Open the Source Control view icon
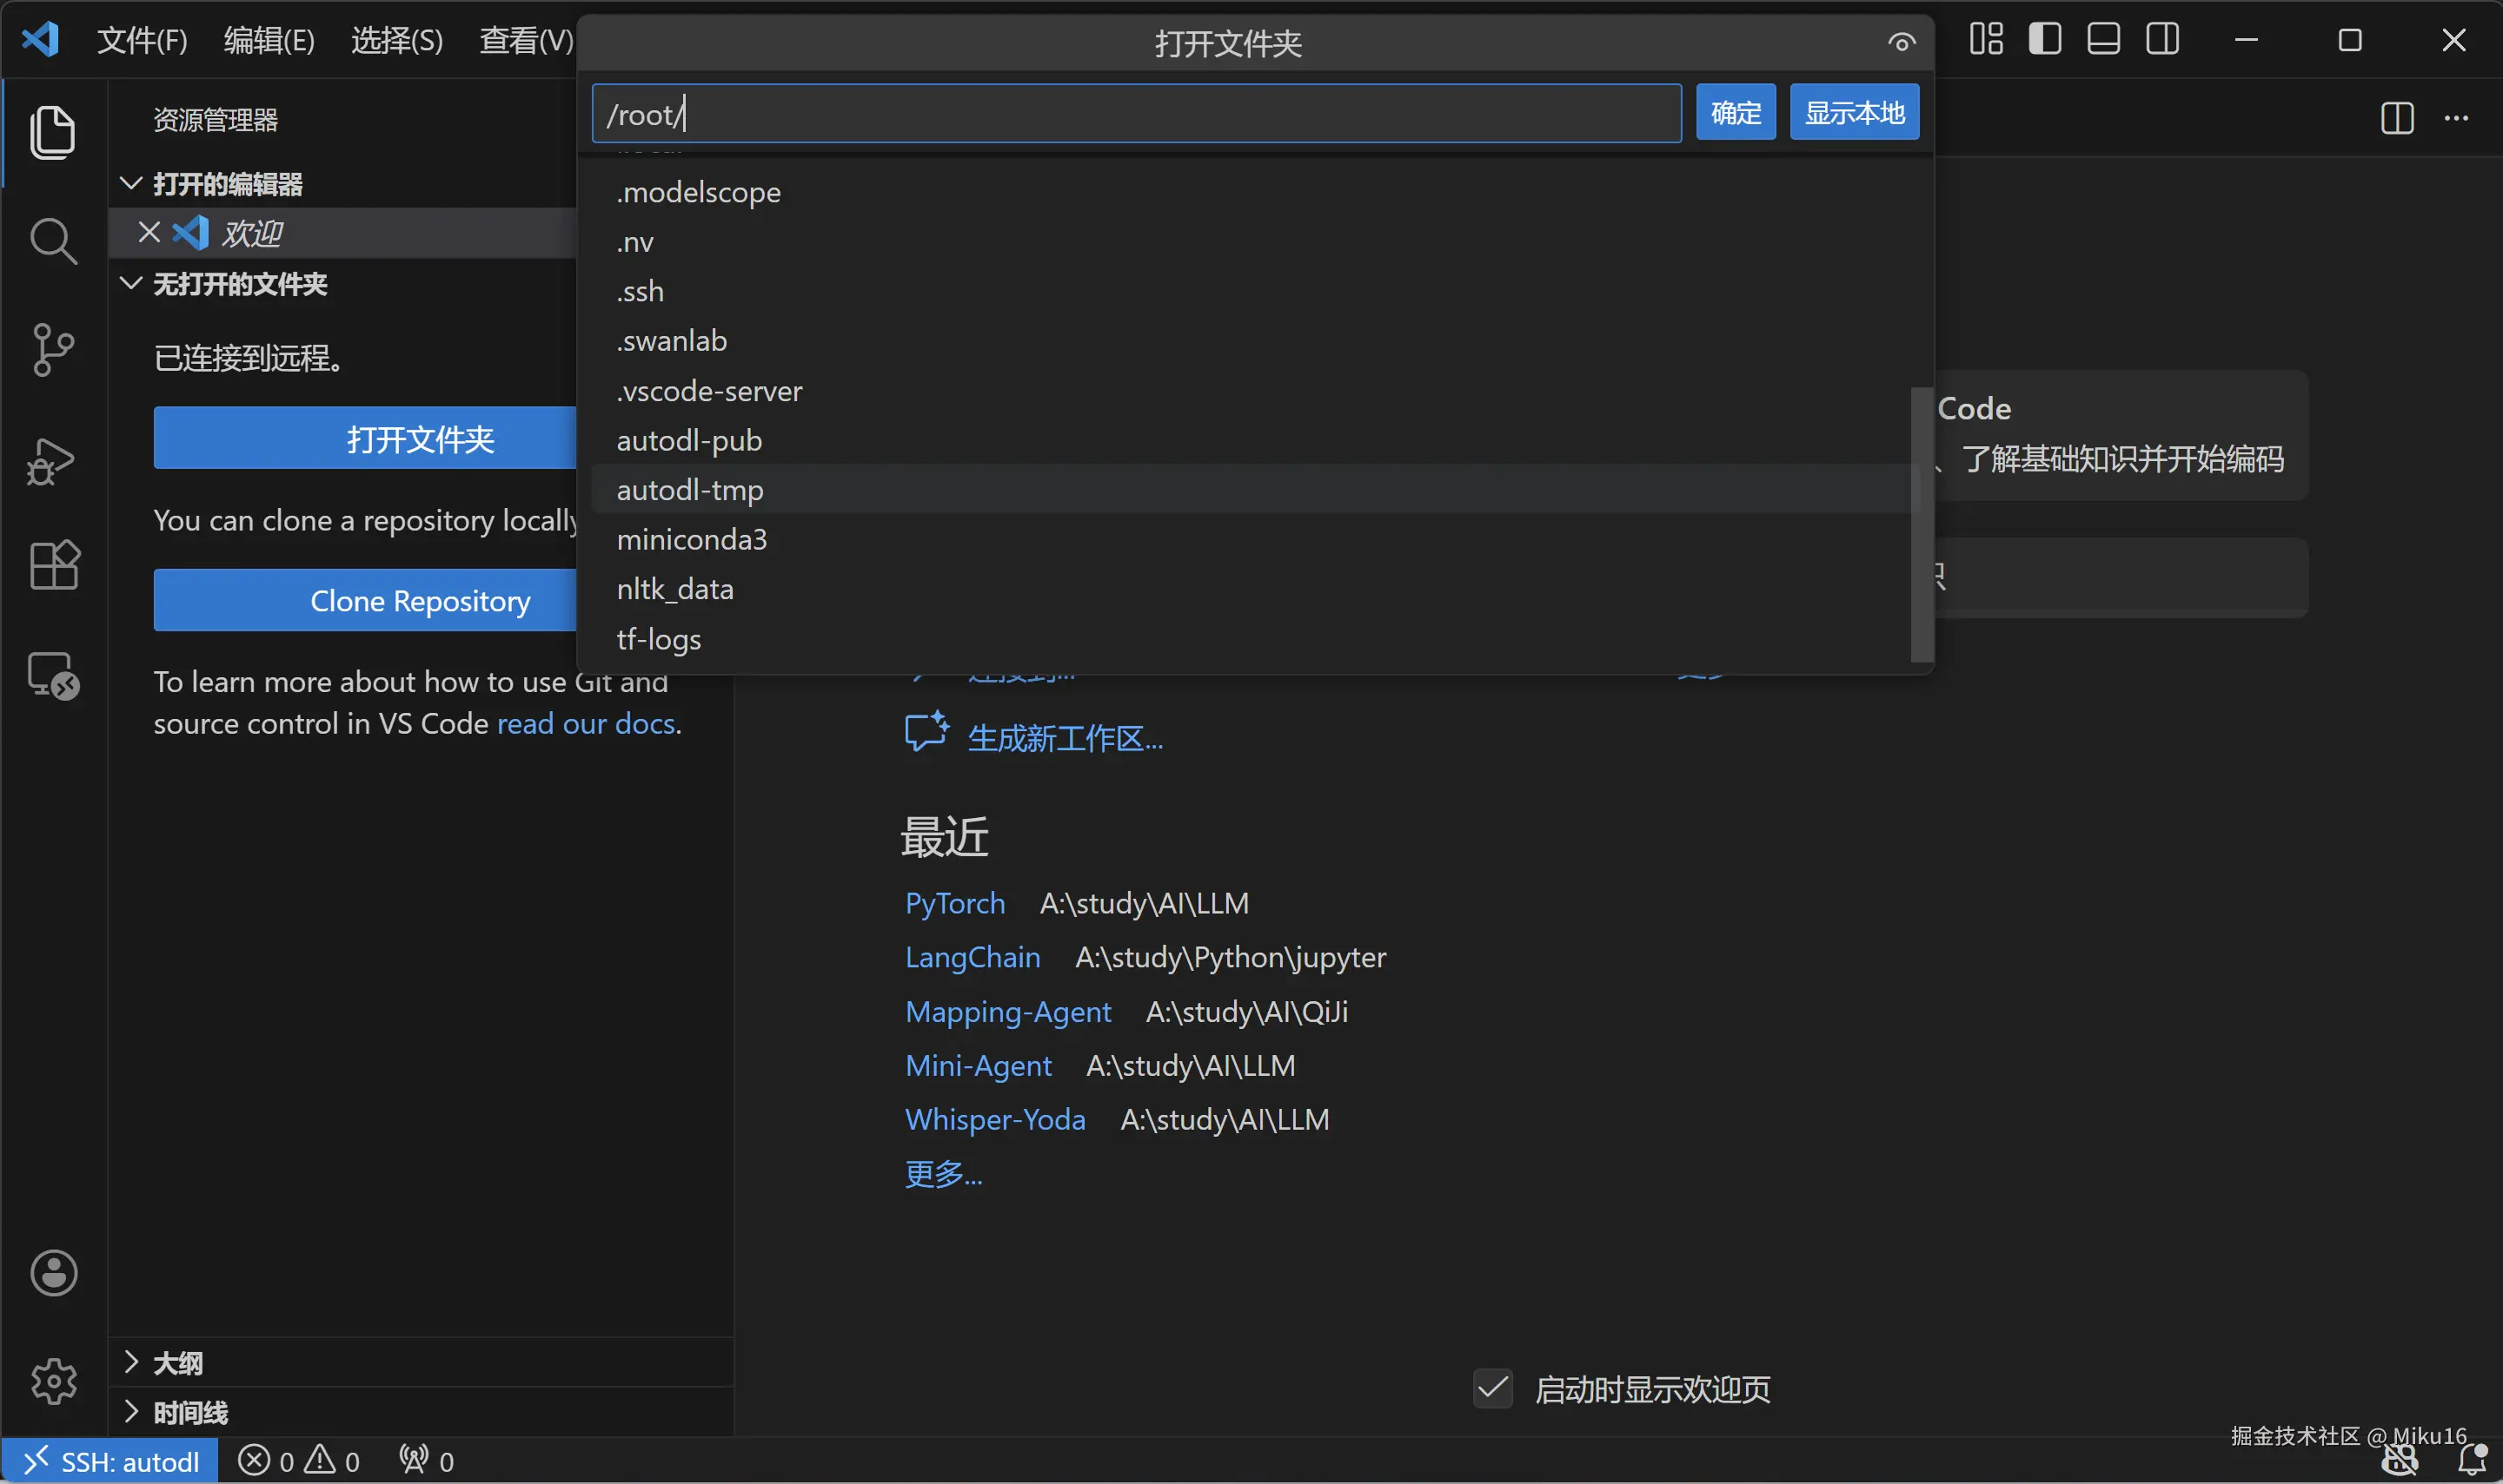 [x=52, y=350]
